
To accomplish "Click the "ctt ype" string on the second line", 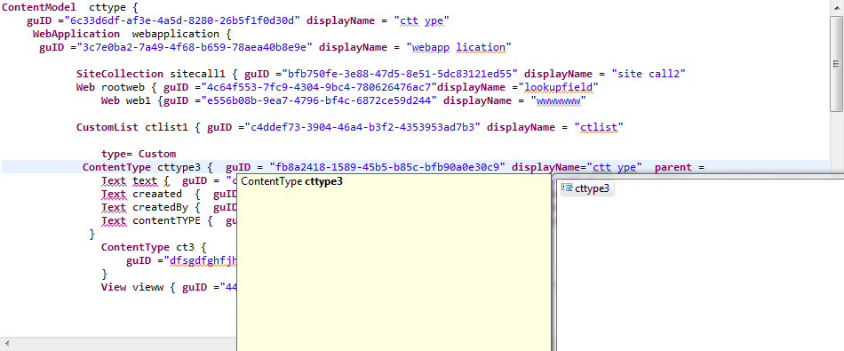I will click(x=421, y=21).
